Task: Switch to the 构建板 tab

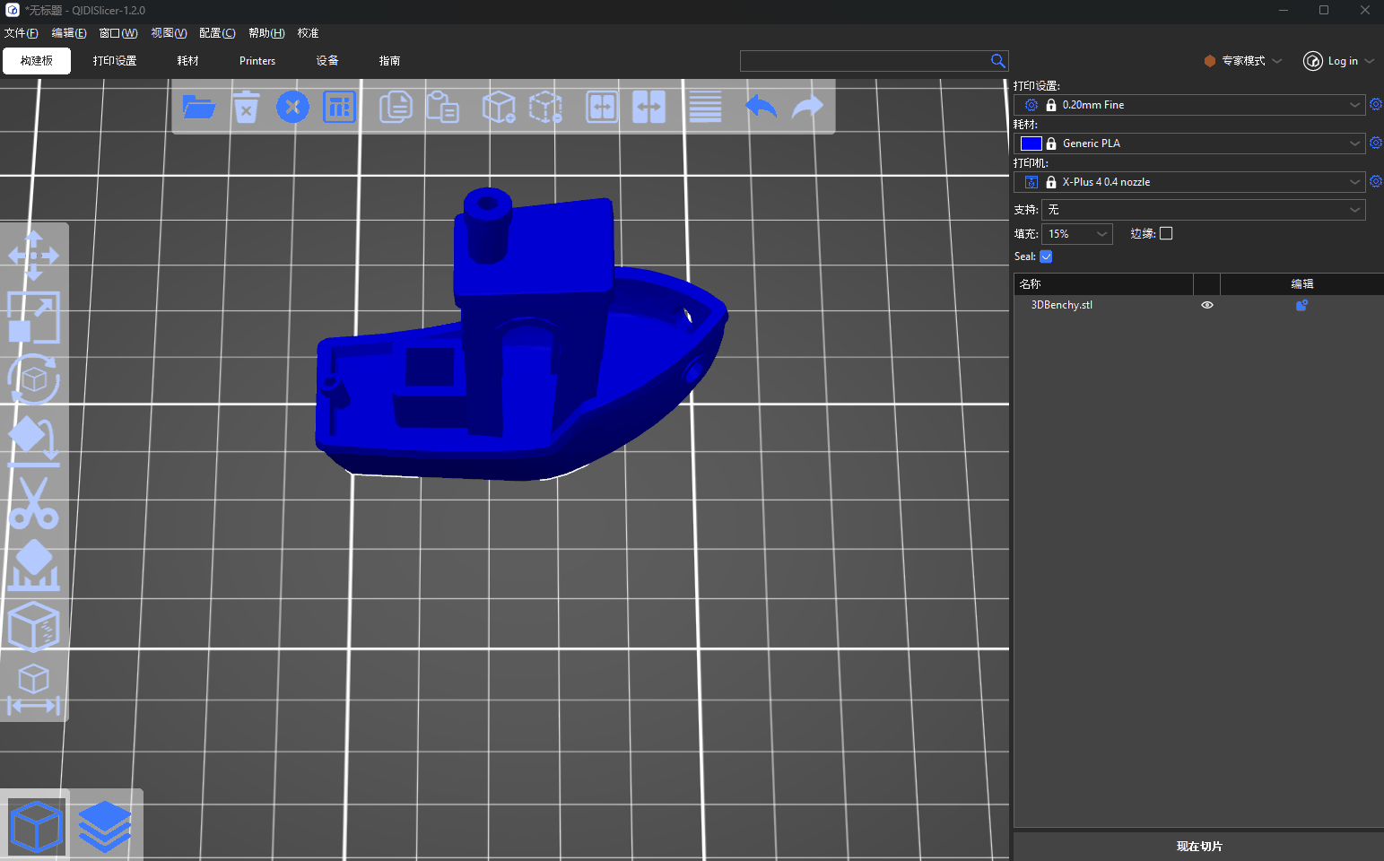Action: pyautogui.click(x=37, y=61)
